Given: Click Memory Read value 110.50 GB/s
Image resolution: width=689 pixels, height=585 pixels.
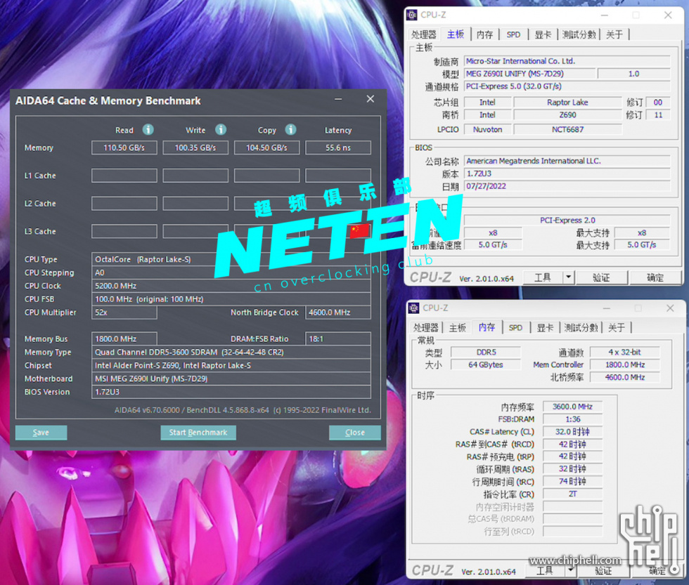Looking at the screenshot, I should click(x=124, y=148).
